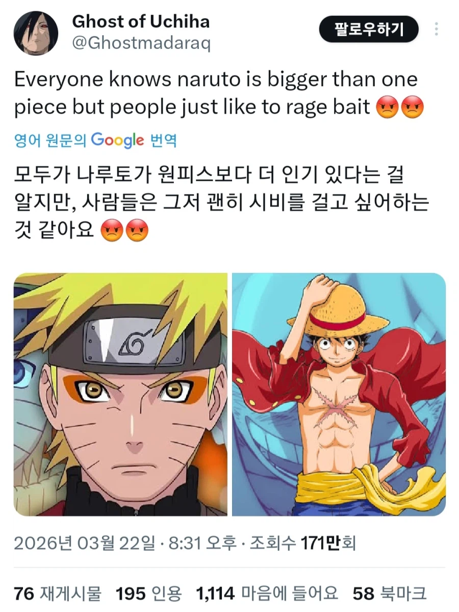Open Ghost of Uchiha profile avatar

[36, 33]
